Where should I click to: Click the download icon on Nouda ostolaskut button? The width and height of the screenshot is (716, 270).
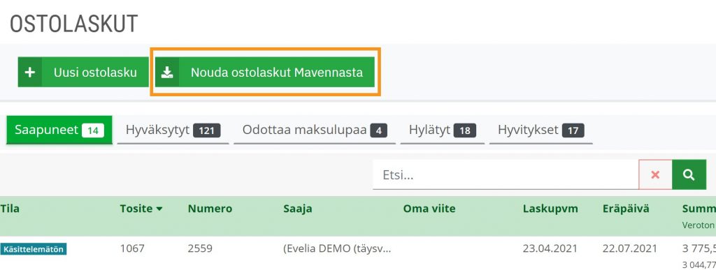tap(168, 72)
